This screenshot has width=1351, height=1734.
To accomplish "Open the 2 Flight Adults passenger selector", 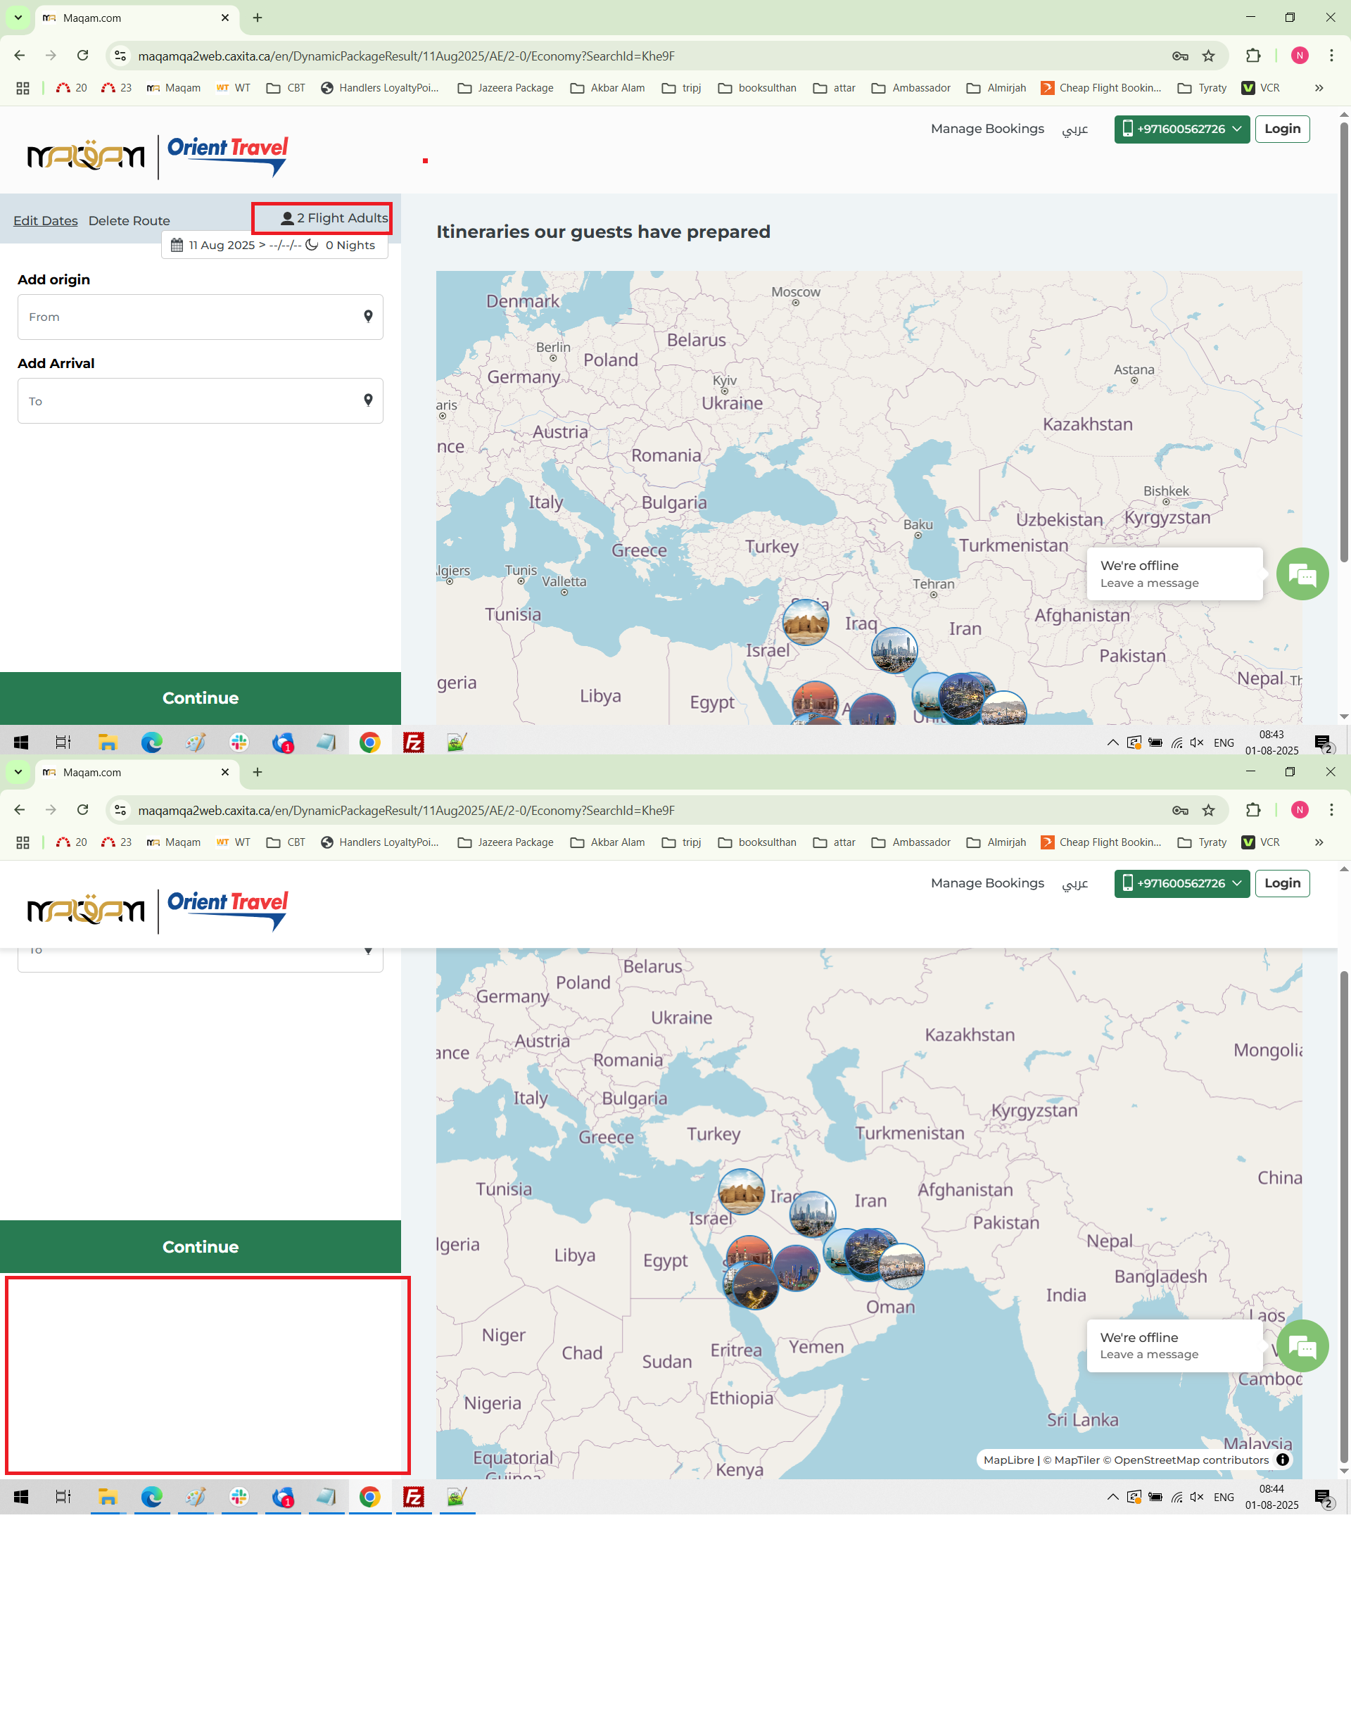I will (x=334, y=217).
